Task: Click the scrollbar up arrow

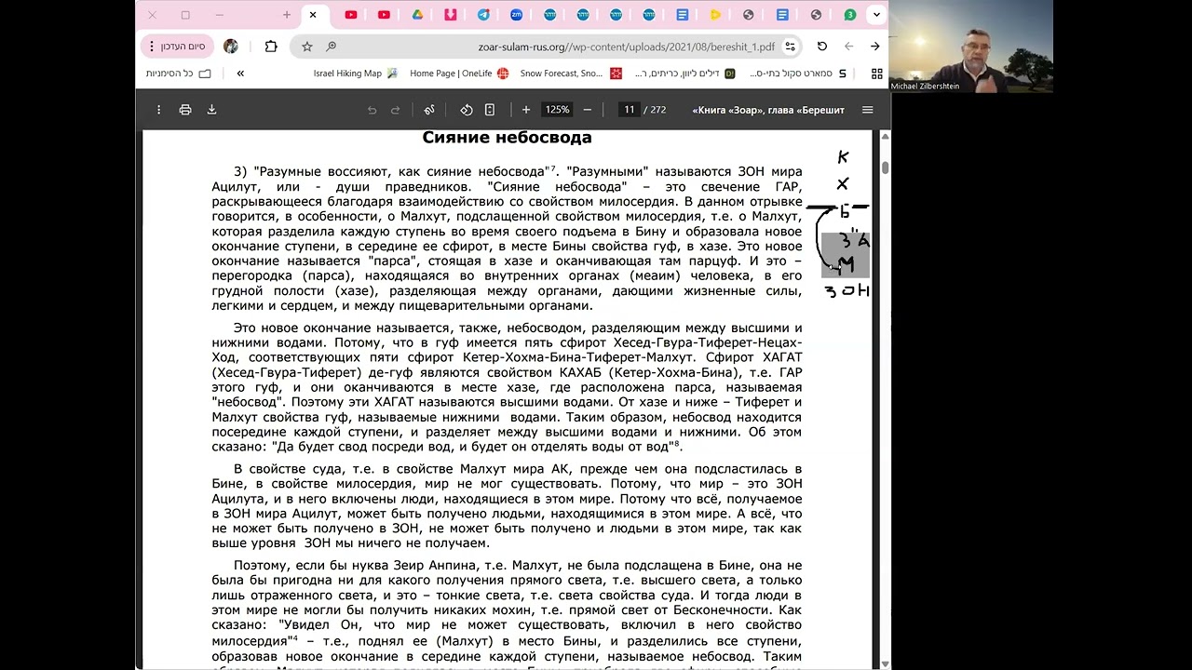Action: [885, 137]
